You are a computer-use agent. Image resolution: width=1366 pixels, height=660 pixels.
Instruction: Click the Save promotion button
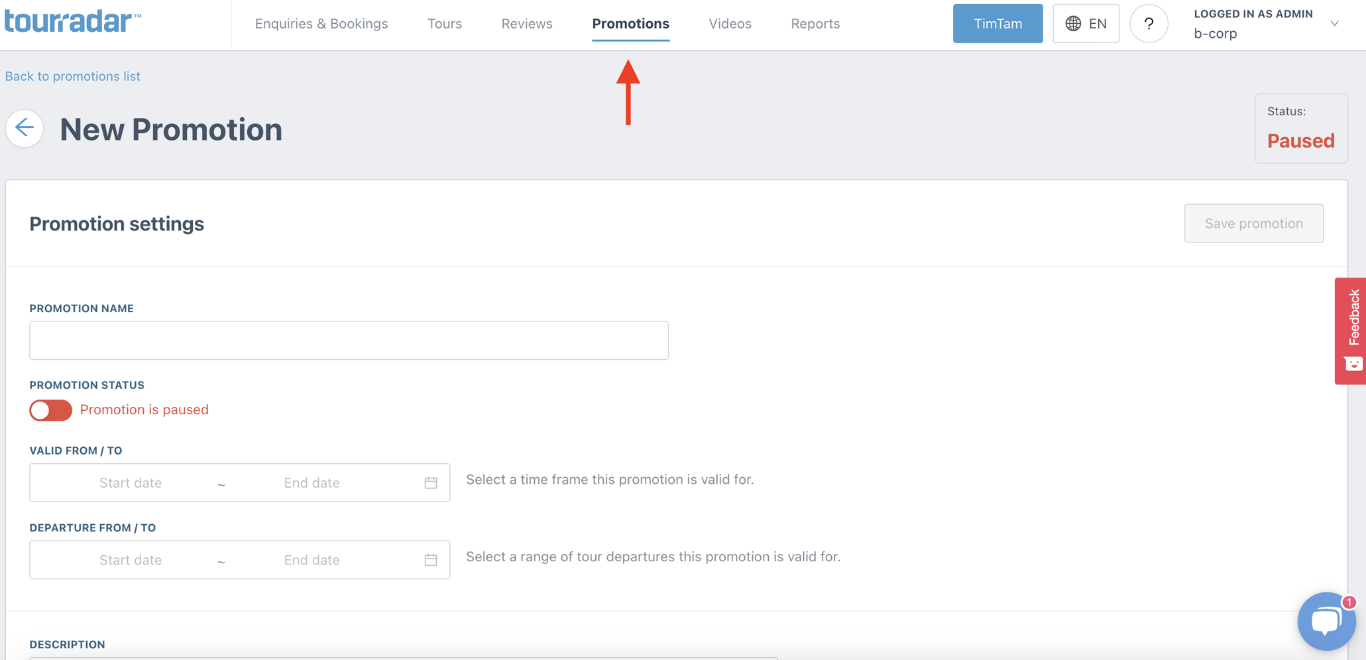coord(1253,223)
